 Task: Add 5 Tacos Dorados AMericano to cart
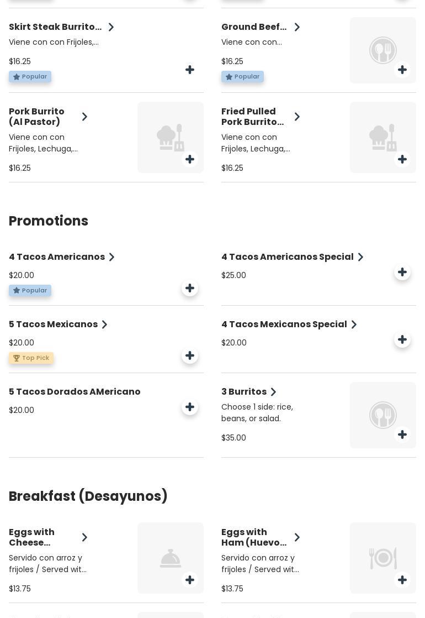190,407
